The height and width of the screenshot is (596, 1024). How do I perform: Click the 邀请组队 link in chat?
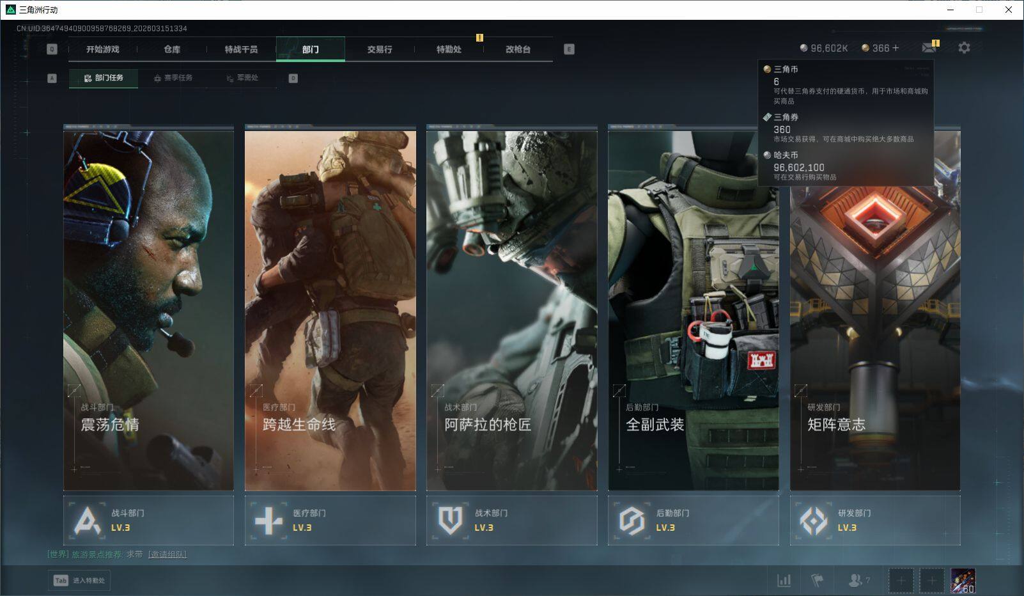[x=167, y=554]
